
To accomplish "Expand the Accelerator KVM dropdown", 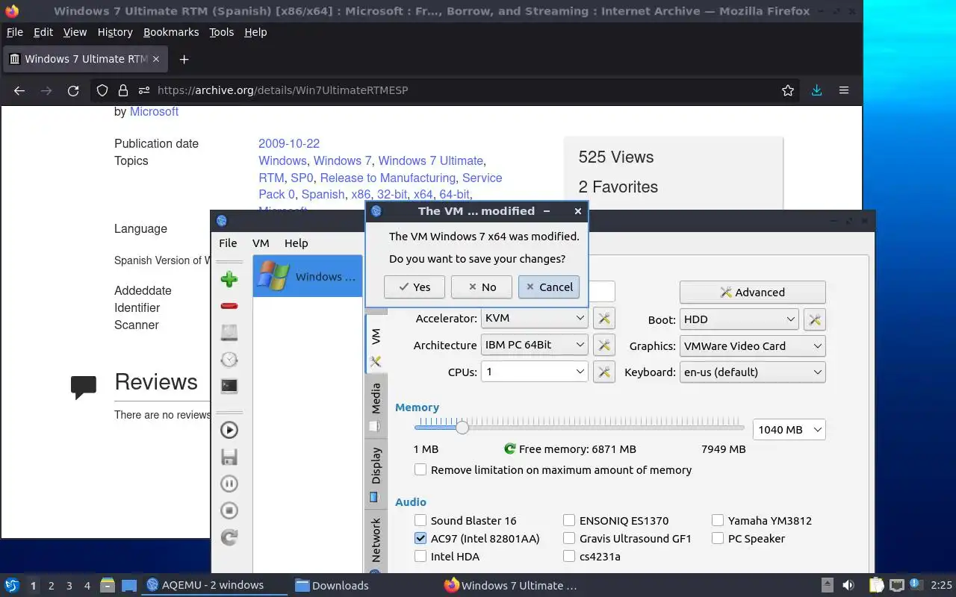I will [x=535, y=318].
